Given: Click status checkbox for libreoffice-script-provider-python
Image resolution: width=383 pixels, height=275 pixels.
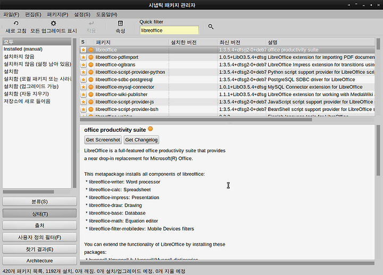Looking at the screenshot, I should click(84, 72).
